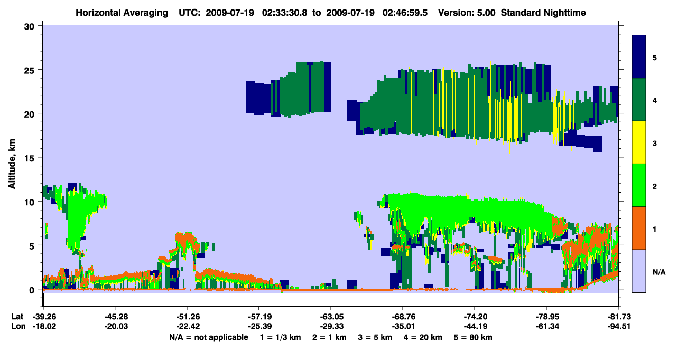Click the legend text 'N/A = not applicable'
The width and height of the screenshot is (687, 352).
208,337
